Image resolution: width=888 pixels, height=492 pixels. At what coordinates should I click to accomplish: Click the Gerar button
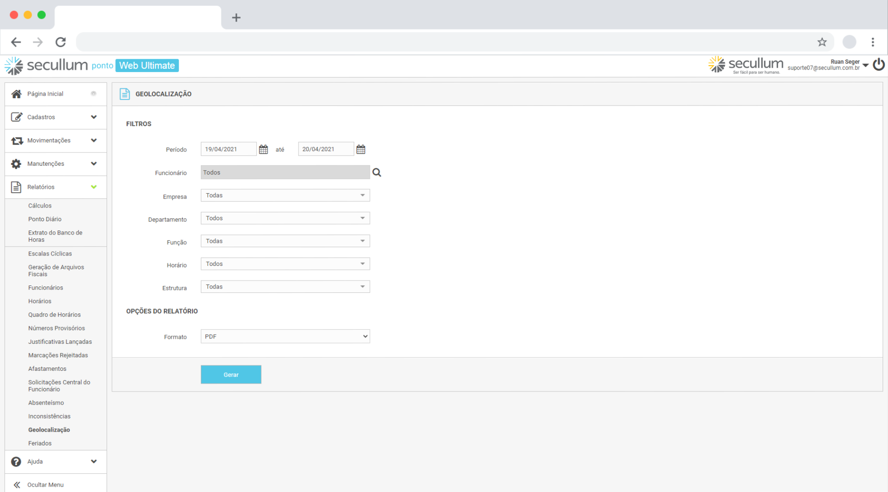(231, 375)
